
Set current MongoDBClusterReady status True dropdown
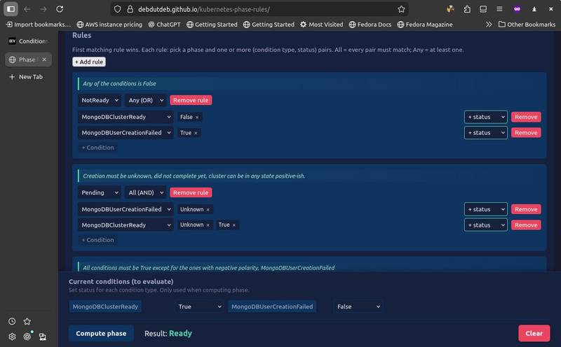point(200,306)
